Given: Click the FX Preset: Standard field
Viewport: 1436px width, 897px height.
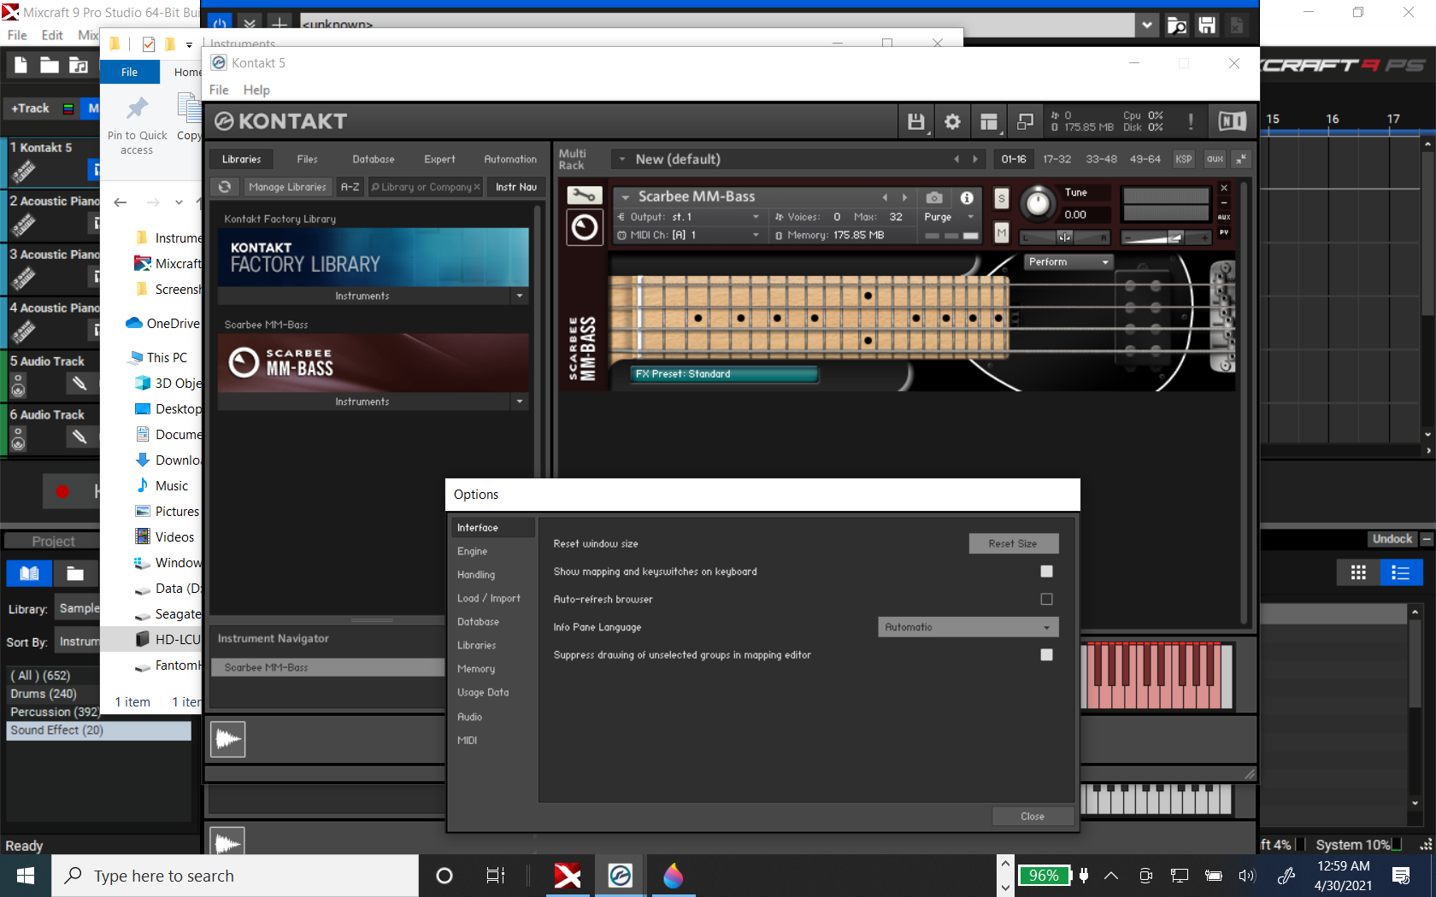Looking at the screenshot, I should coord(724,374).
